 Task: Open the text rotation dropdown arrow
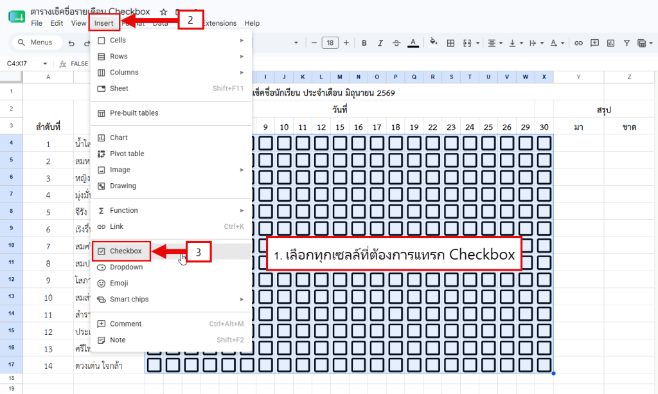562,43
